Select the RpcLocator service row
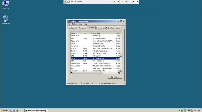Viewport: 202px width, 112px height. pyautogui.click(x=95, y=41)
